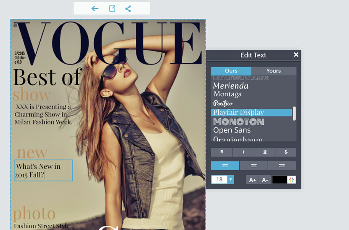Click inside 'What's New in 2015 Fall?' textbox

point(43,171)
